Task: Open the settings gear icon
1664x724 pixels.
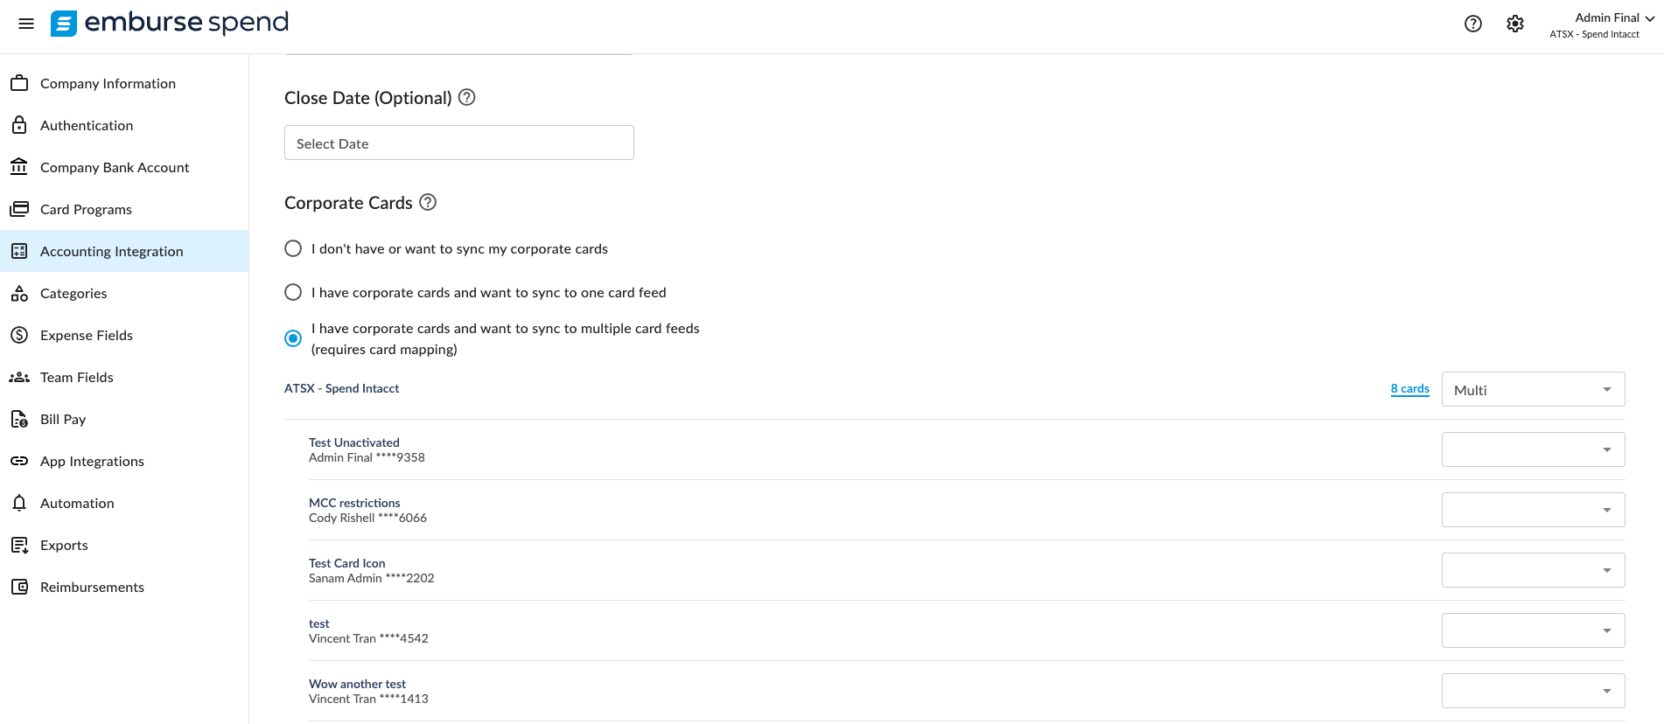Action: (x=1515, y=24)
